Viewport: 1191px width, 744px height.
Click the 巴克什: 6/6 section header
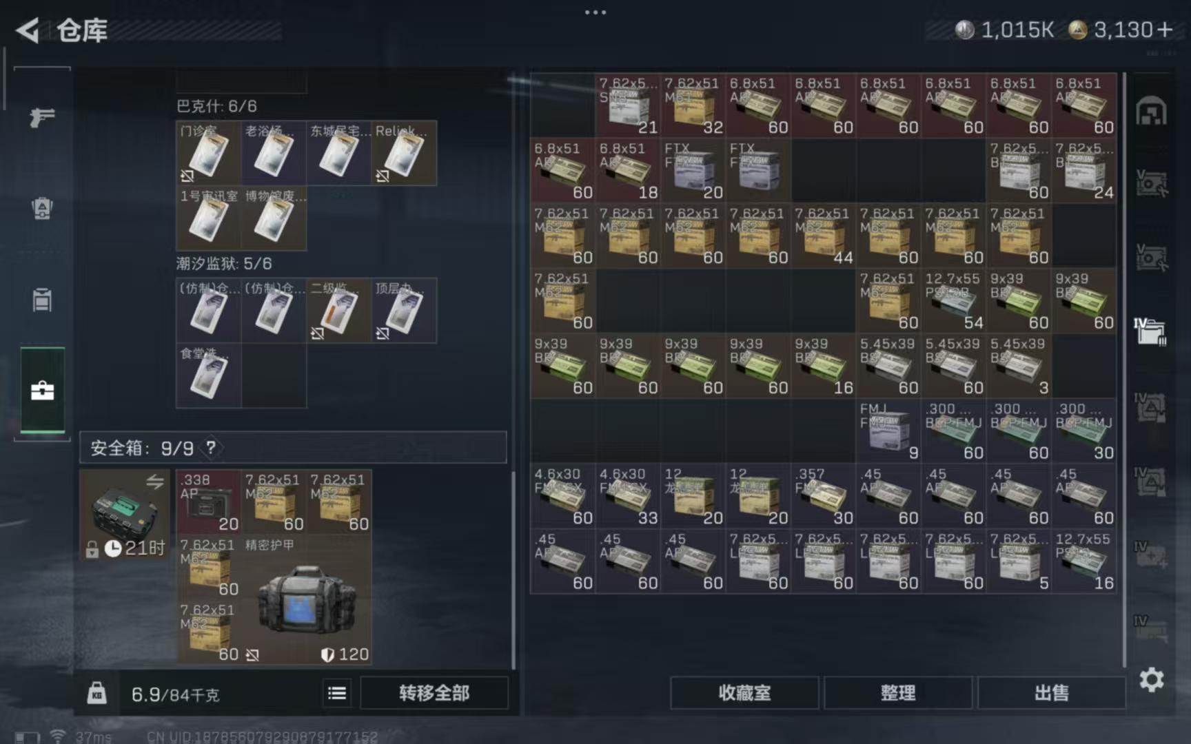pos(216,106)
